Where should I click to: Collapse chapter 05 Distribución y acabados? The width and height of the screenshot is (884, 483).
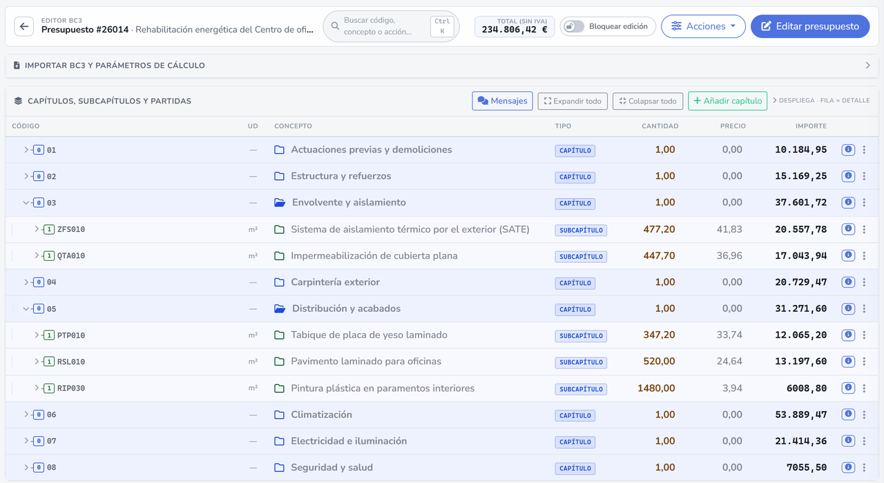(x=26, y=308)
